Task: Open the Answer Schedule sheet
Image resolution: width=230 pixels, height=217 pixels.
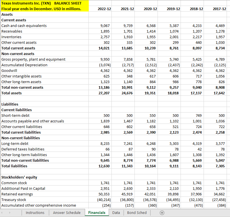Action: 67,213
